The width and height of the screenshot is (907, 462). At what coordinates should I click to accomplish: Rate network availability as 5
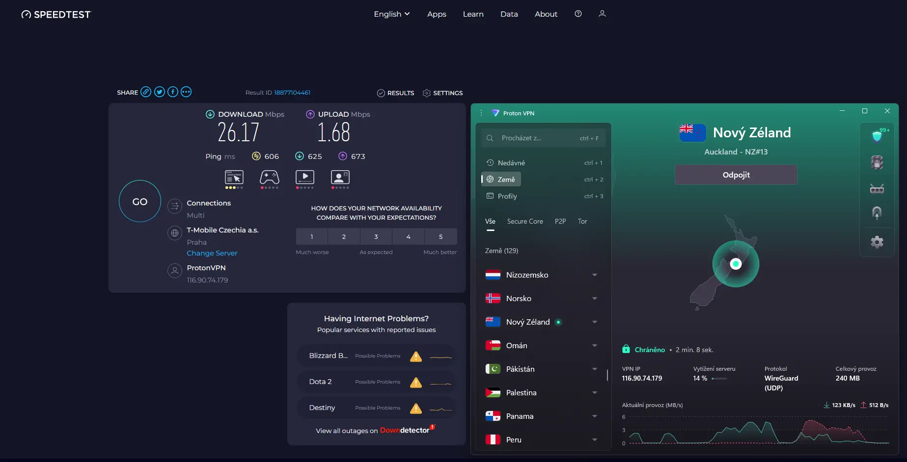point(440,236)
